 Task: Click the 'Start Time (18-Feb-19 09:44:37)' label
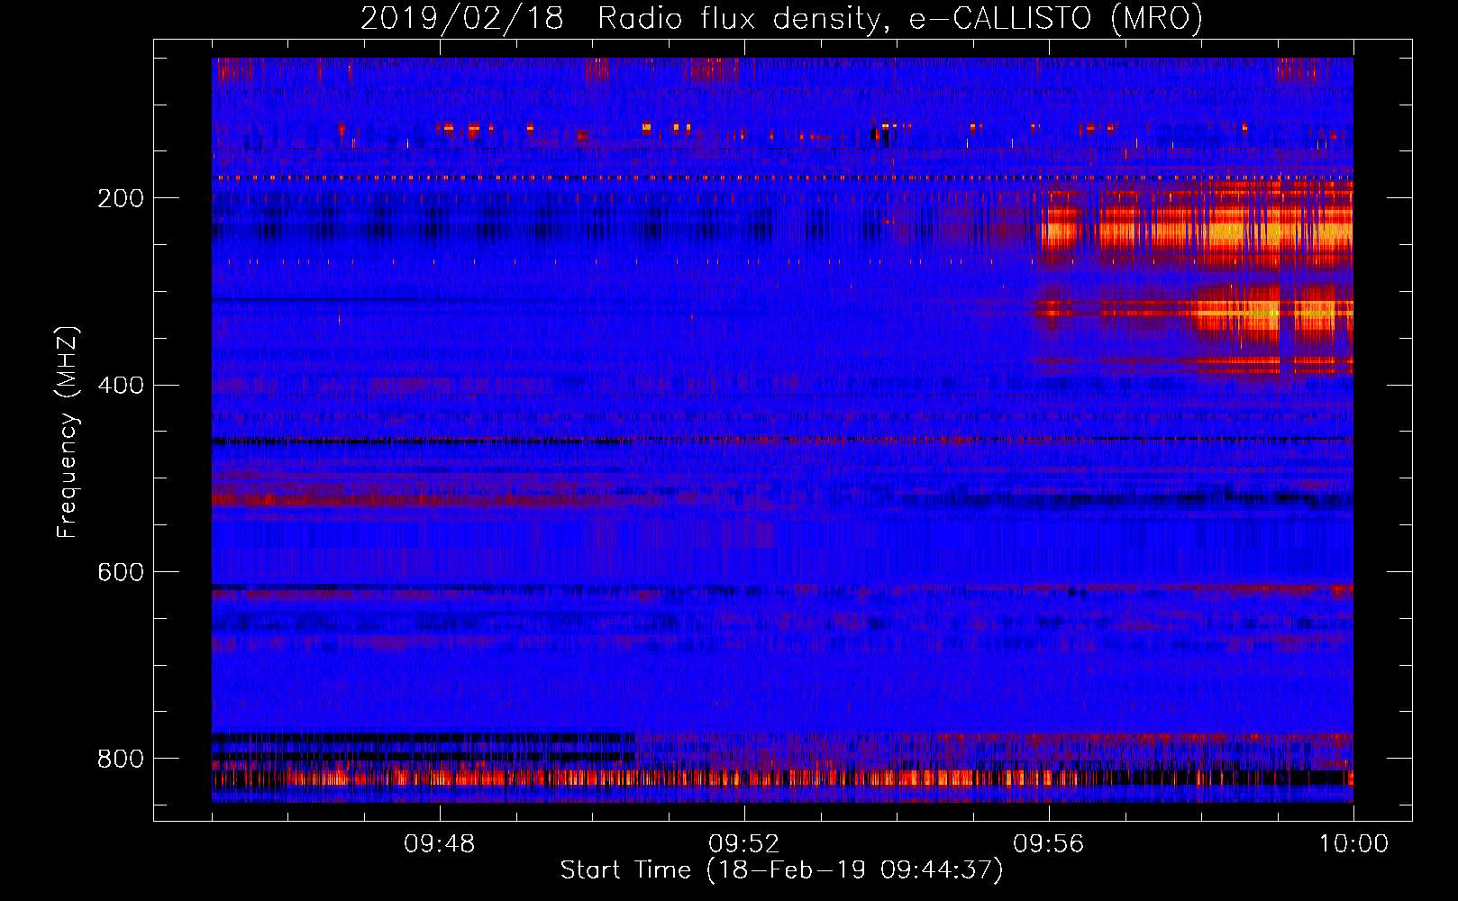(781, 870)
